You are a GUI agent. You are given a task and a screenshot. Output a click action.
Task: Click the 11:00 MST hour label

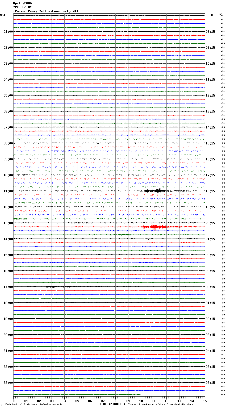coord(8,191)
